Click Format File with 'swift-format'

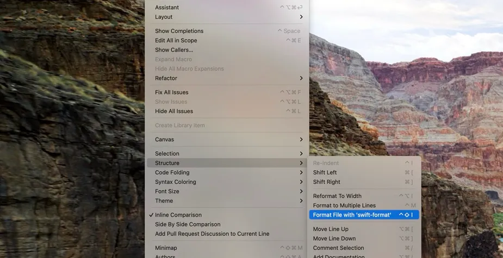click(364, 215)
